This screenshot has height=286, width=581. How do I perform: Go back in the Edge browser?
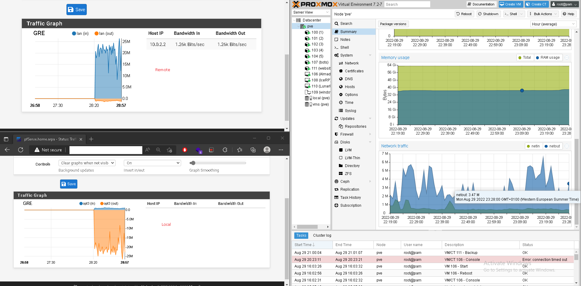(x=7, y=150)
